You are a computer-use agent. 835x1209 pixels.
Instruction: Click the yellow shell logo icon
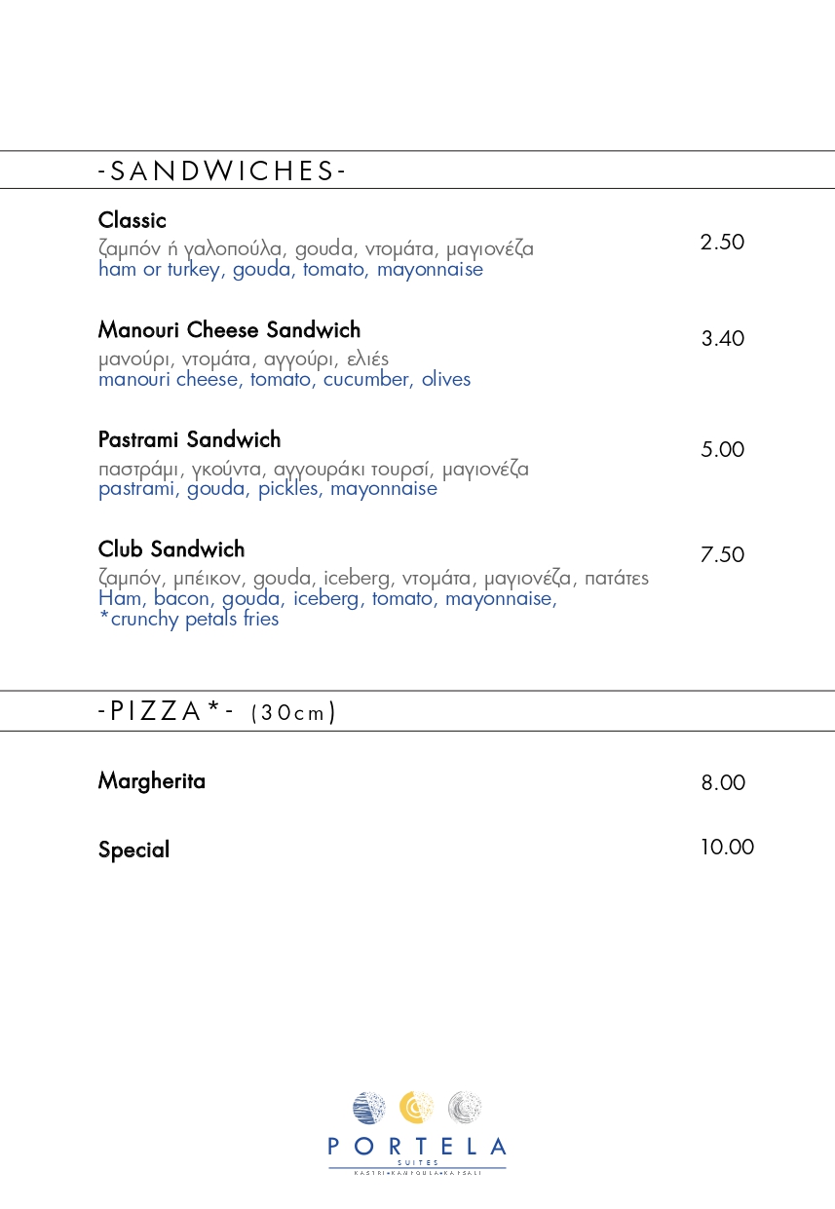point(417,1108)
